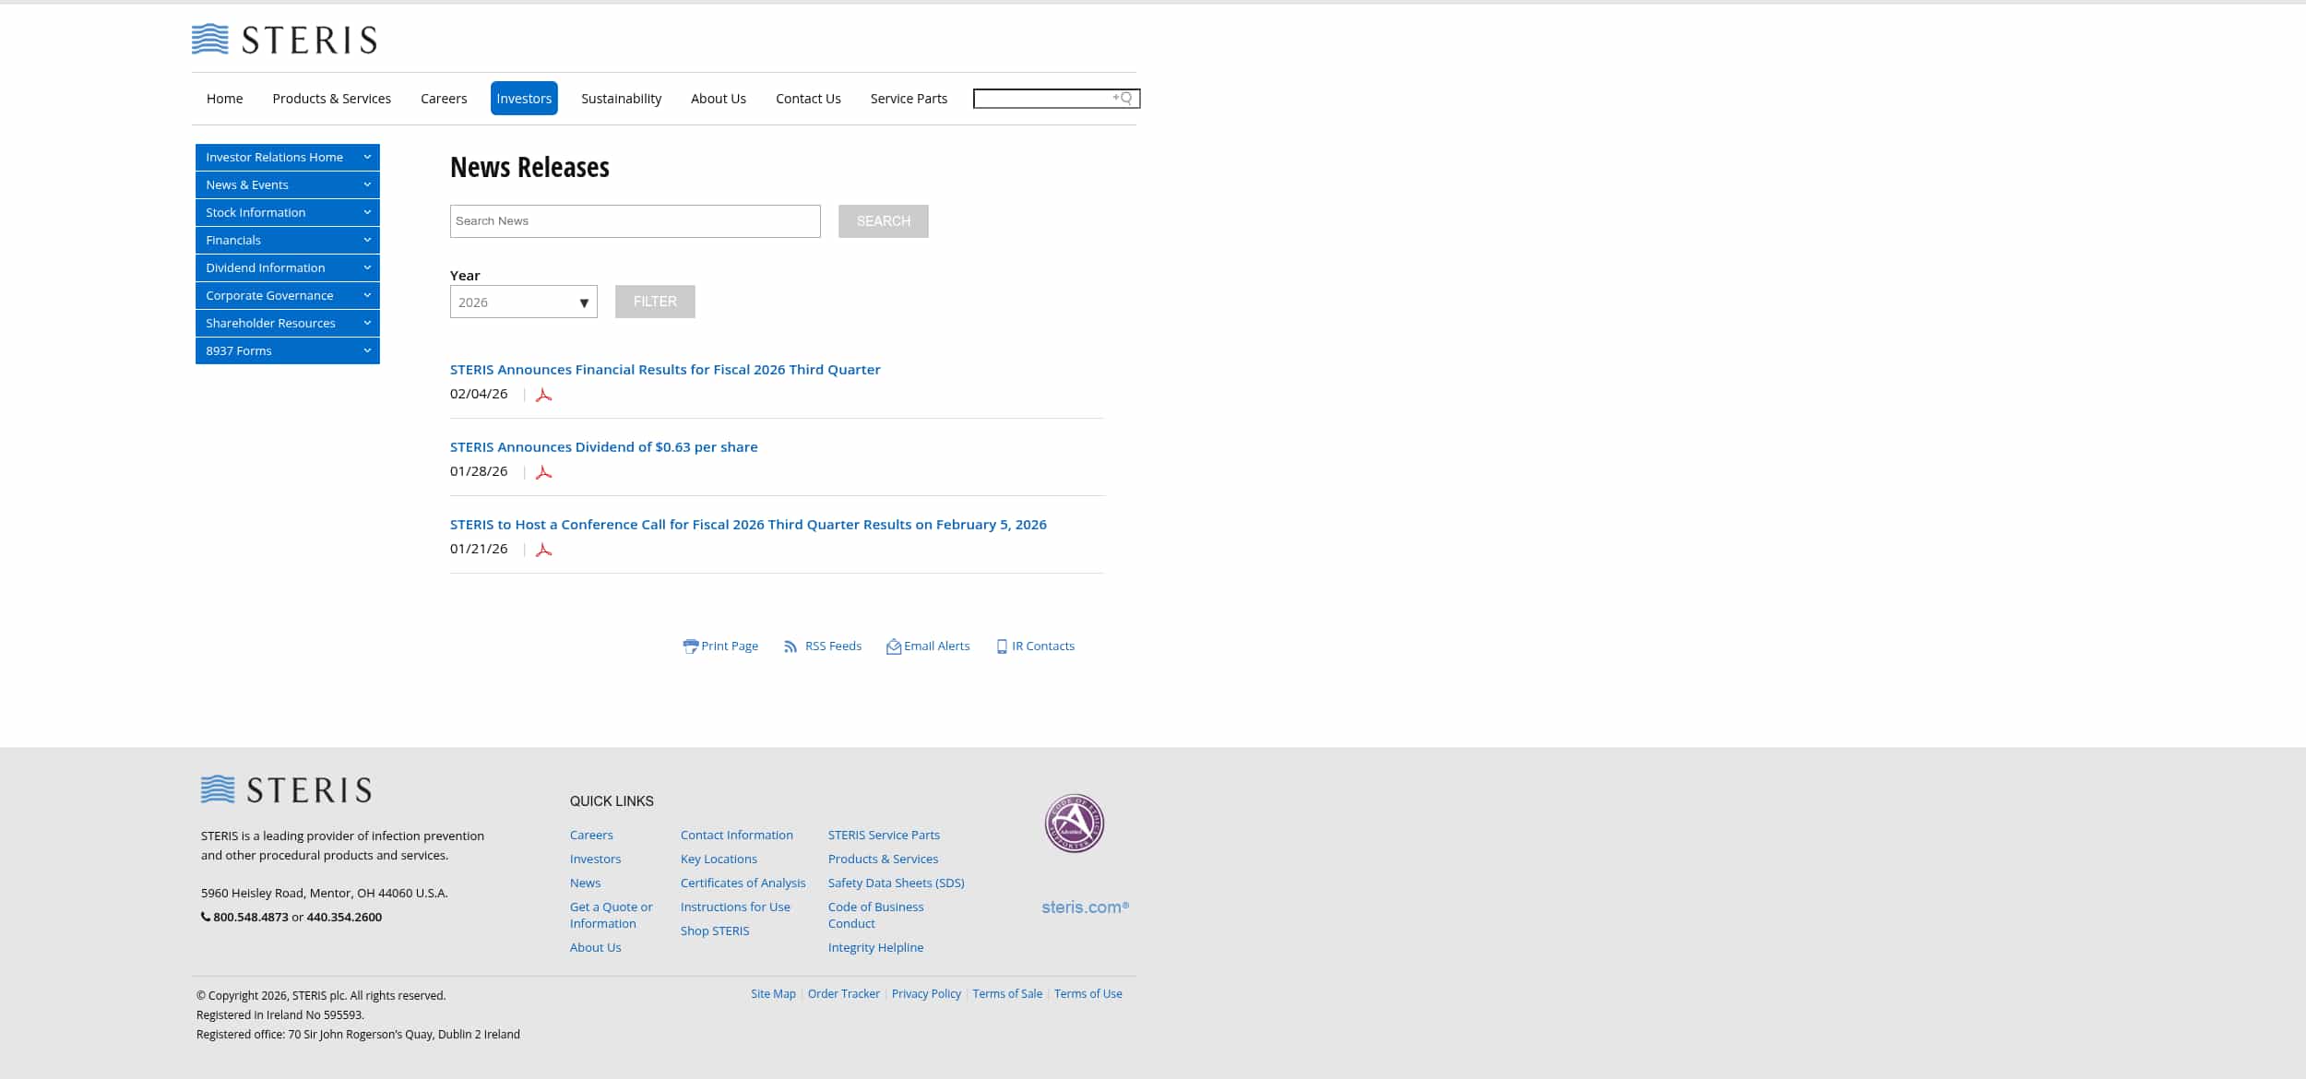Open the Sustainability menu item
The image size is (2306, 1079).
tap(621, 98)
